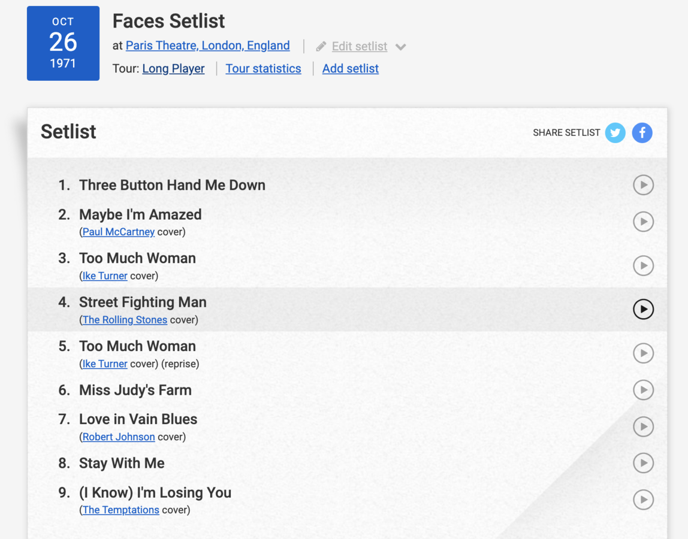Open The Temptations artist page
The width and height of the screenshot is (688, 539).
point(120,510)
